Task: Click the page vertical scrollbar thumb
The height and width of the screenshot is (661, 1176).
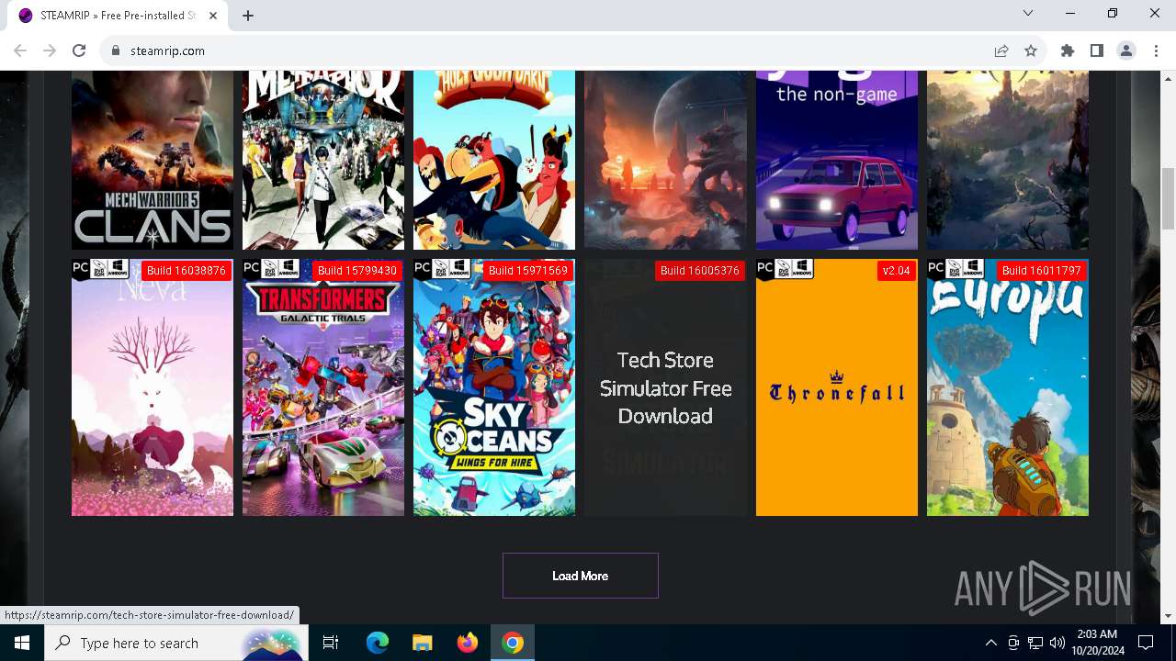Action: pos(1169,198)
